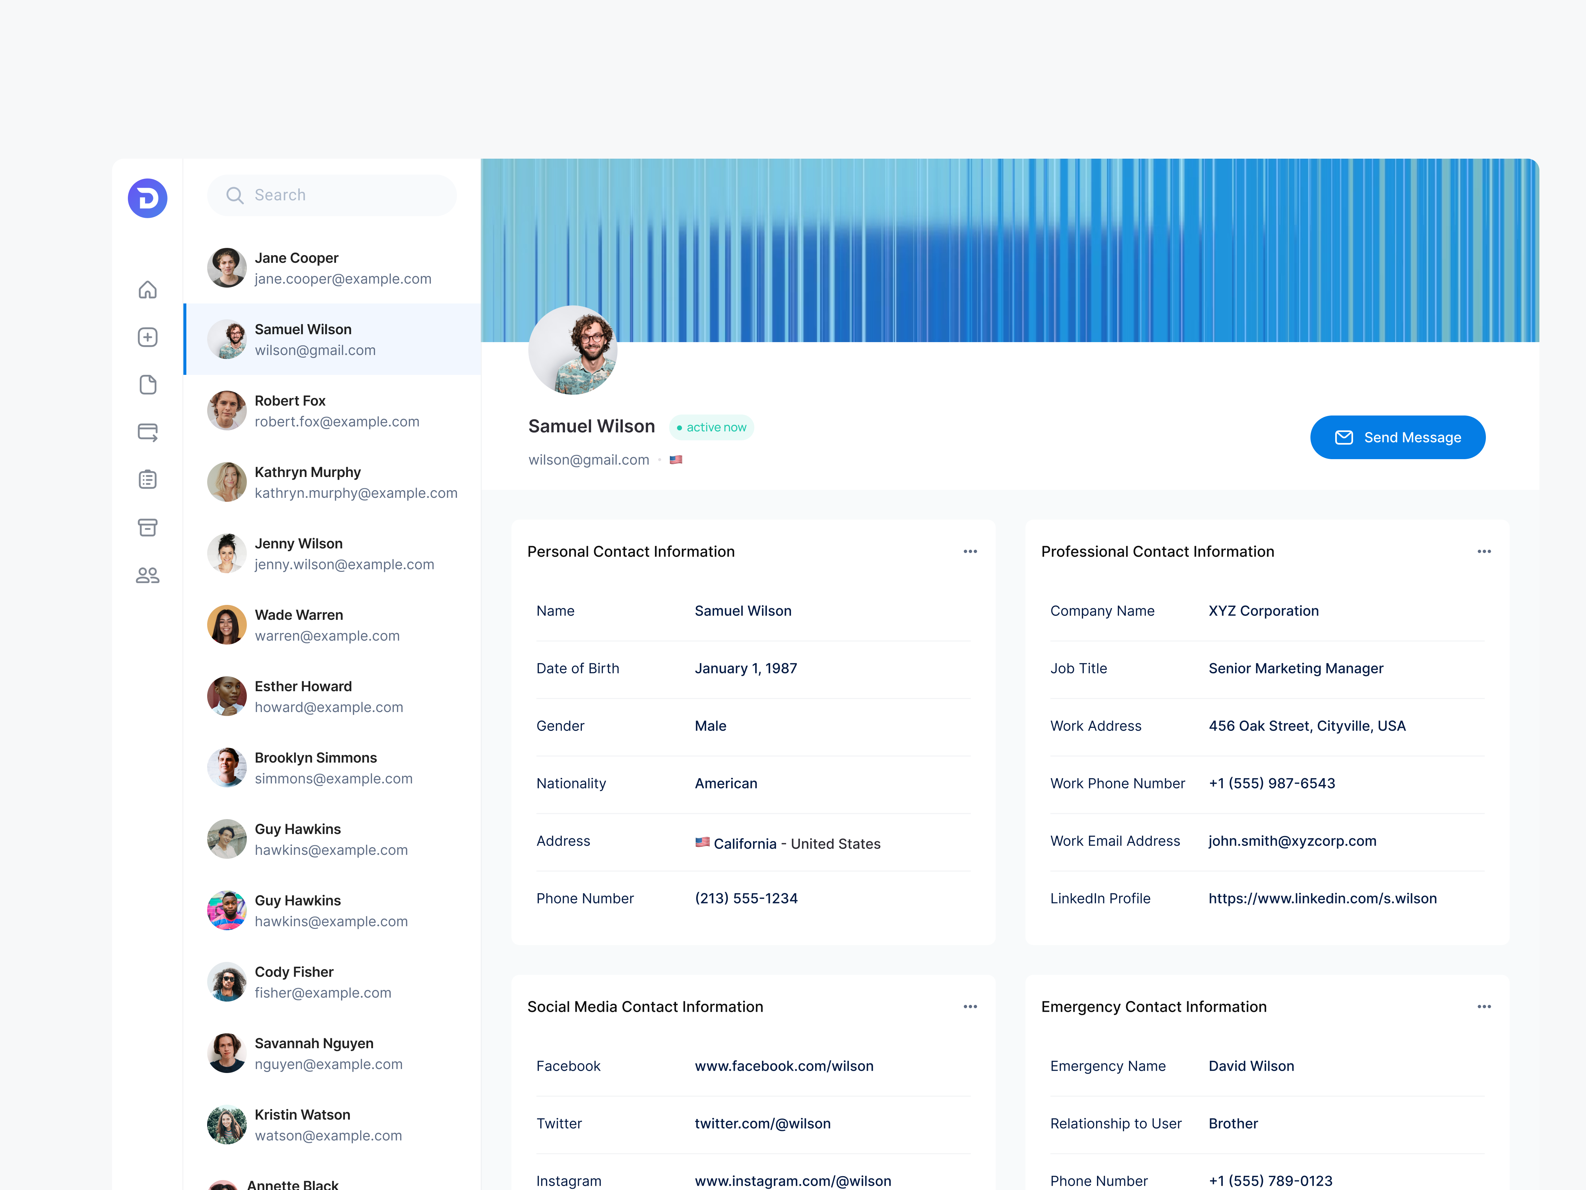The image size is (1586, 1190).
Task: Open options menu for Professional Contact Information
Action: click(1484, 551)
